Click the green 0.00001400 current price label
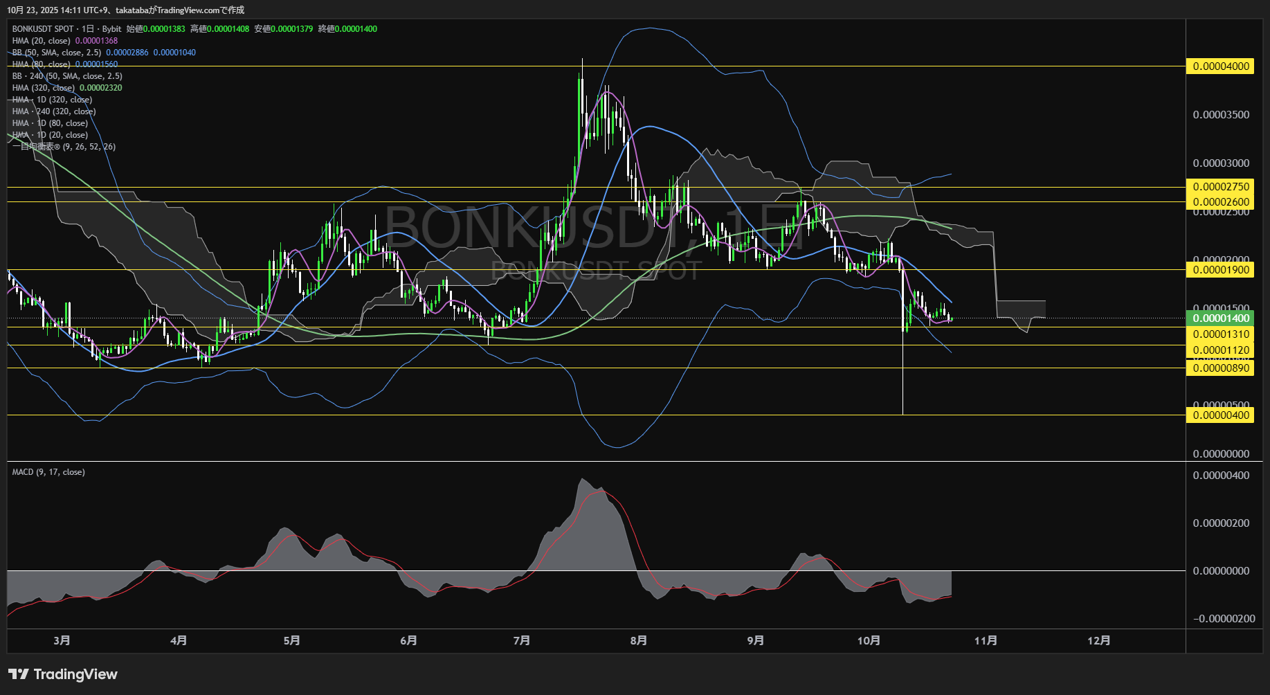Viewport: 1270px width, 695px height. (x=1221, y=318)
